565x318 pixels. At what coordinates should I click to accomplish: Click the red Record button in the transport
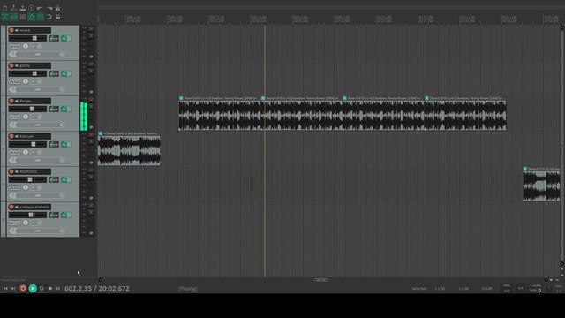[23, 289]
